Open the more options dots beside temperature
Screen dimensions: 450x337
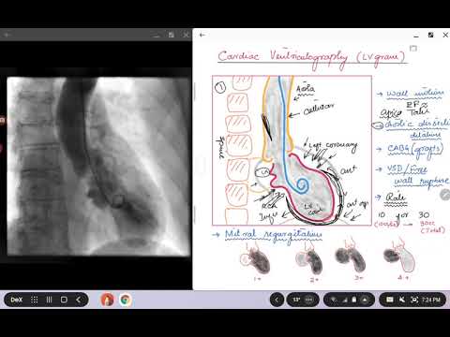[309, 300]
